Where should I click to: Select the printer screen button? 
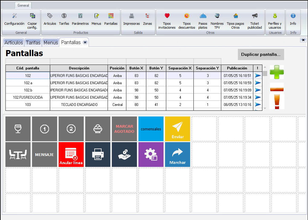coord(98,155)
